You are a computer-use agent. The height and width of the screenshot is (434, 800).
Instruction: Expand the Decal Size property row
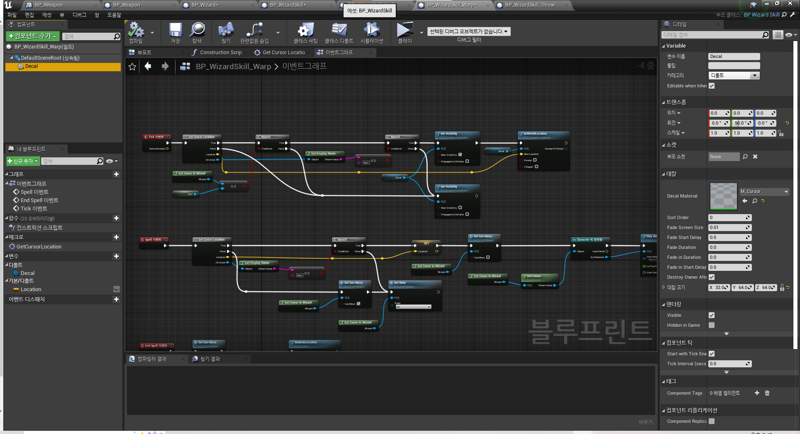[663, 287]
